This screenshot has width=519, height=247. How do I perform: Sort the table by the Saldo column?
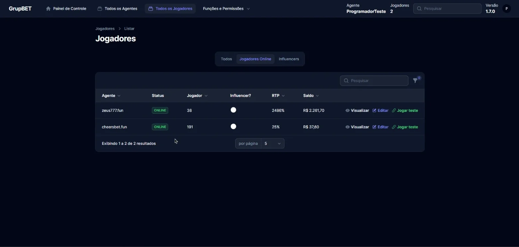311,96
